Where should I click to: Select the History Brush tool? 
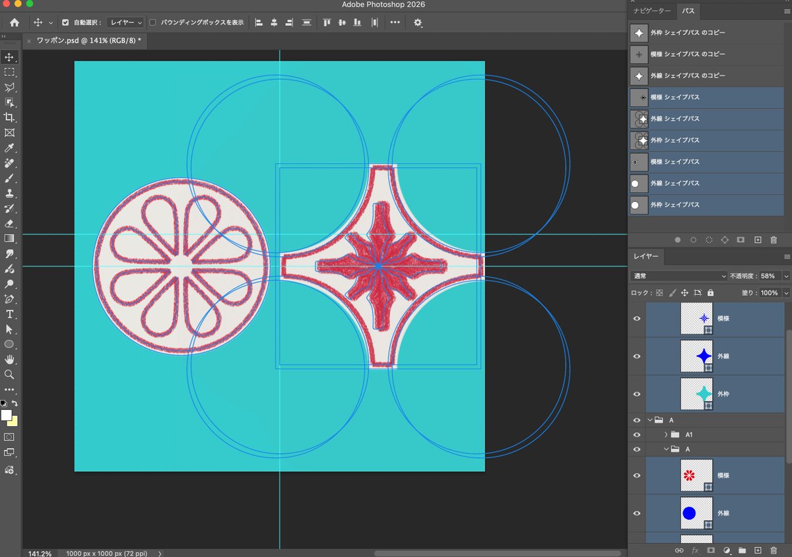coord(9,209)
